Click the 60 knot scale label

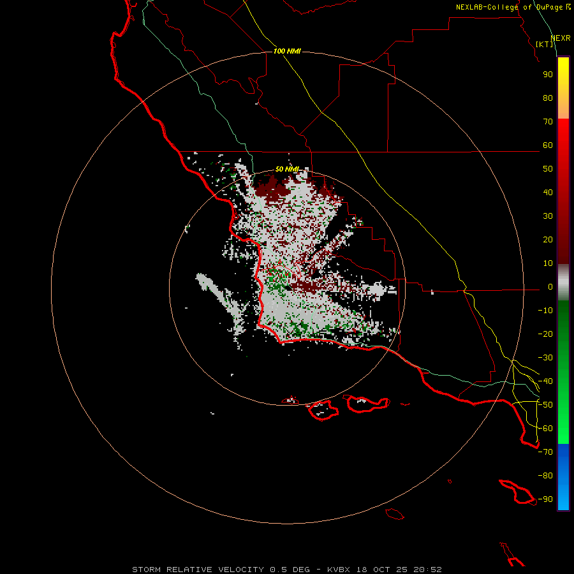click(x=548, y=145)
